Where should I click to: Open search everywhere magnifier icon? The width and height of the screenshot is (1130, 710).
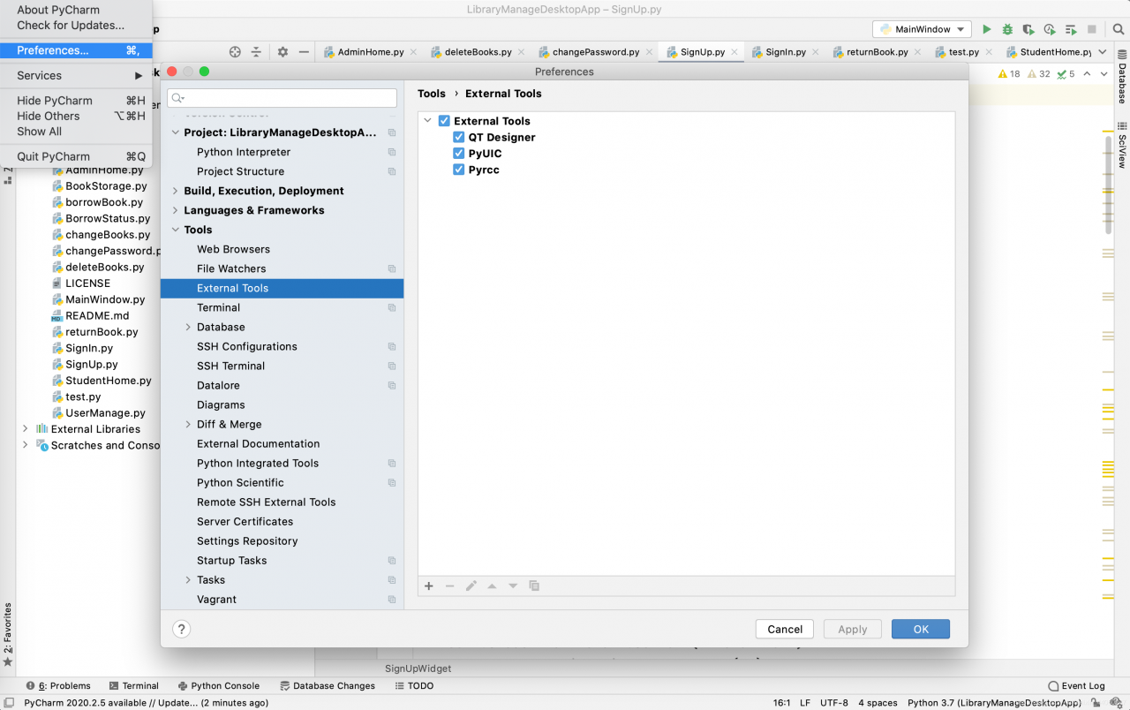coord(1117,29)
